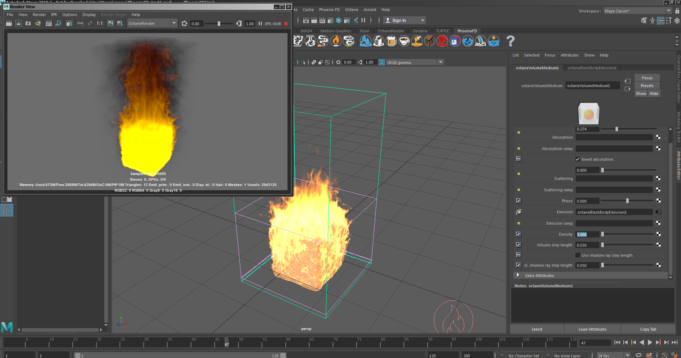Open the Sign In dropdown
Screen dimensions: 681x358
405,20
